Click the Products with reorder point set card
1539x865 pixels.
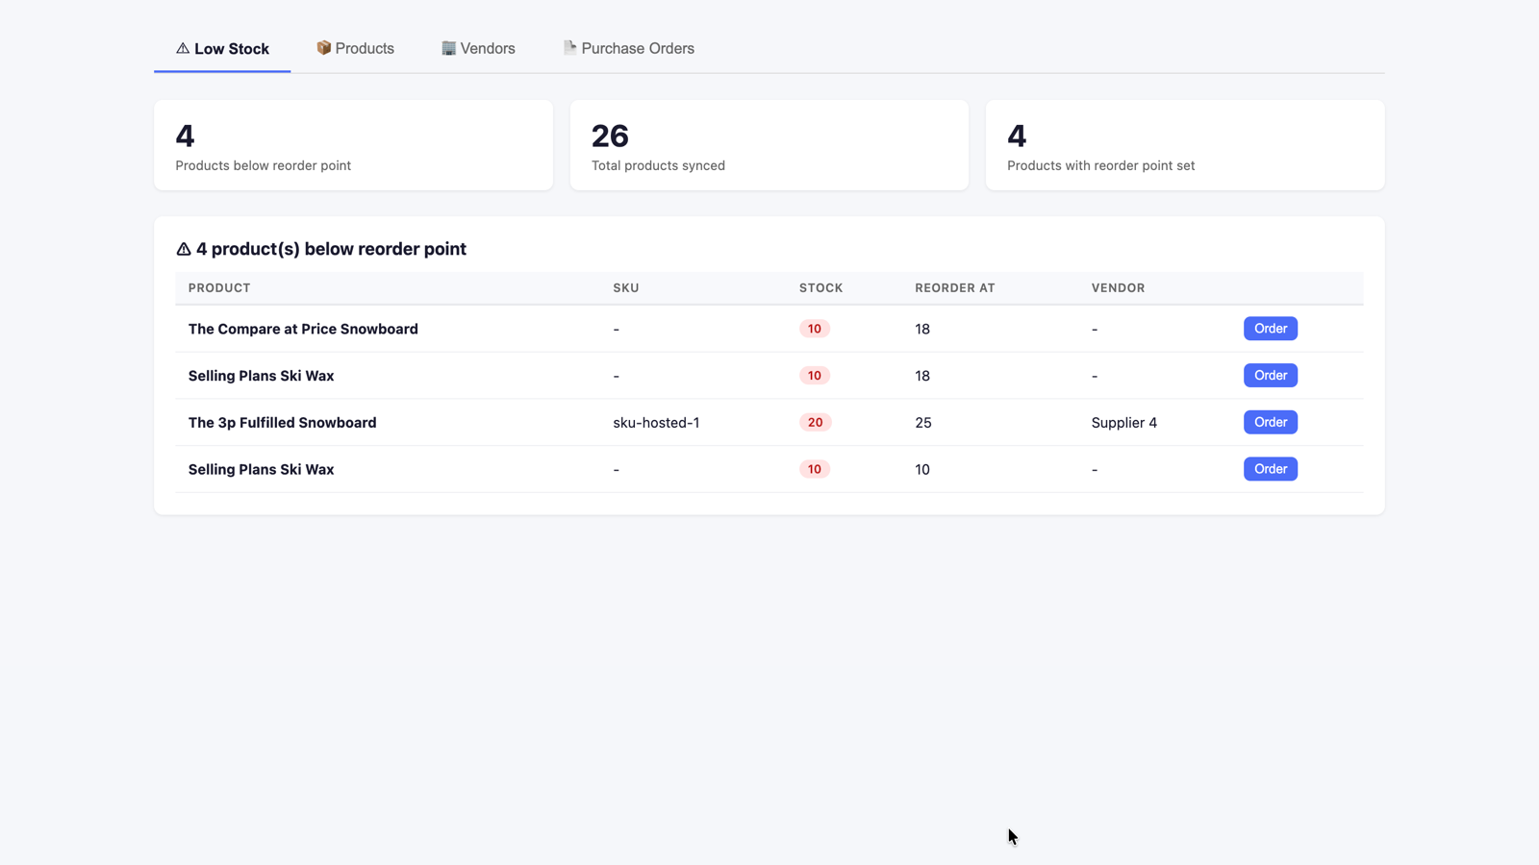coord(1185,145)
